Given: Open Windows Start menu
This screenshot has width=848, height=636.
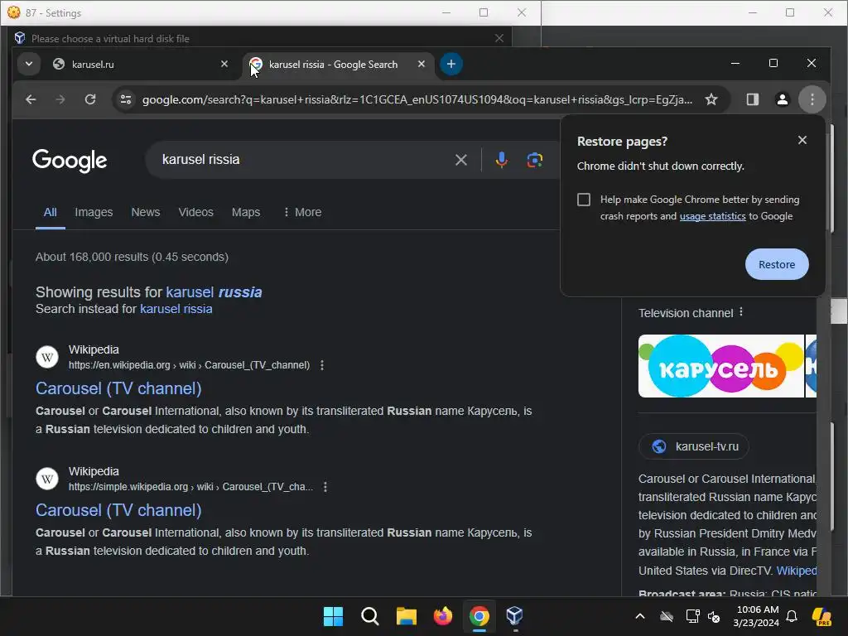Looking at the screenshot, I should click(x=333, y=616).
